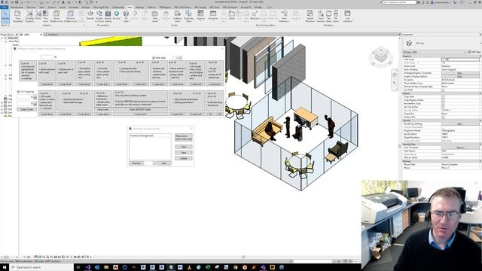Collapse the Views tree in Project Browser
The height and width of the screenshot is (271, 482).
point(2,38)
